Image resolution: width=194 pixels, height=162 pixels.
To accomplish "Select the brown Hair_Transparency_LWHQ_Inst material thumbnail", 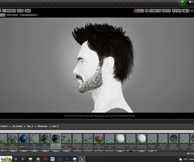I will coord(45,138).
